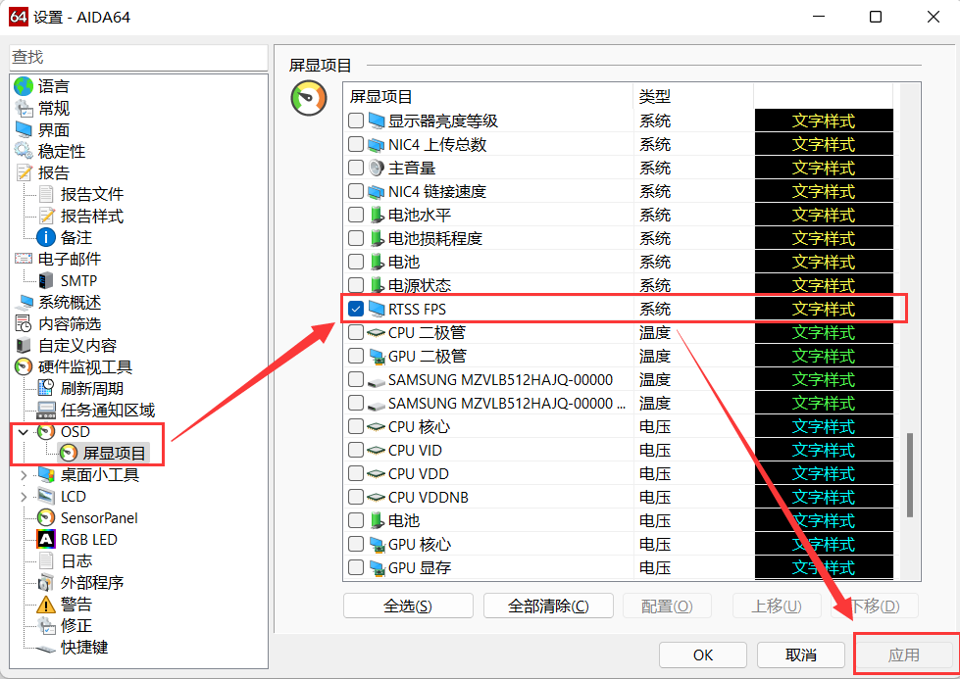Select the 日志 document icon
This screenshot has height=679, width=960.
[46, 561]
